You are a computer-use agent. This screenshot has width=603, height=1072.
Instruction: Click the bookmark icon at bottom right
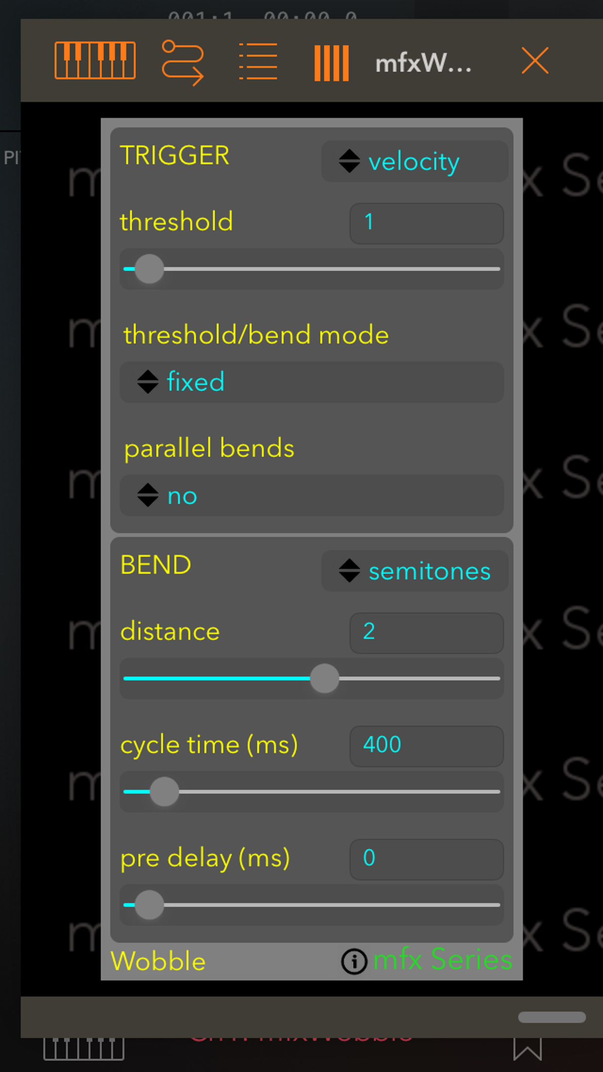pos(527,1051)
